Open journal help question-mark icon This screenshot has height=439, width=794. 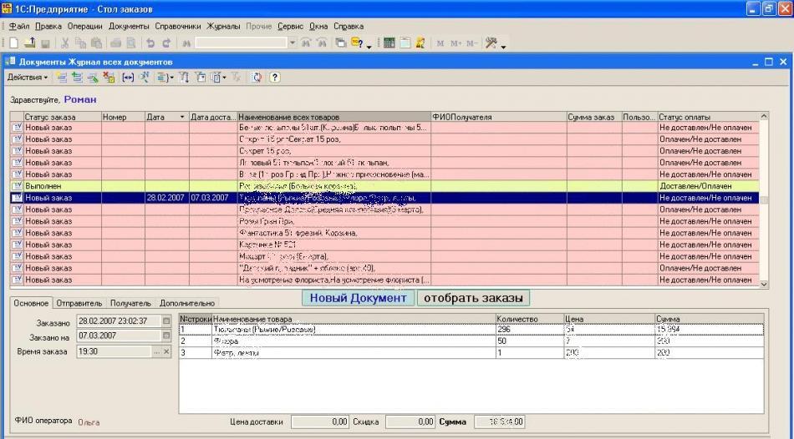[274, 78]
